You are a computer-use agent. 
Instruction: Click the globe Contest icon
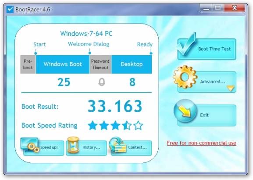tap(118, 145)
